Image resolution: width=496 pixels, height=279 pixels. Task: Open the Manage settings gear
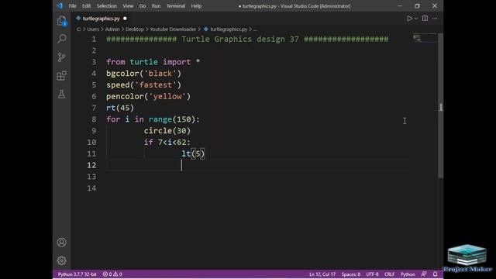(62, 260)
